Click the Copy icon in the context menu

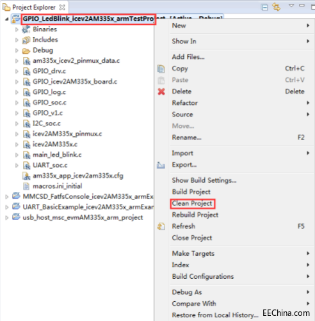click(x=161, y=68)
